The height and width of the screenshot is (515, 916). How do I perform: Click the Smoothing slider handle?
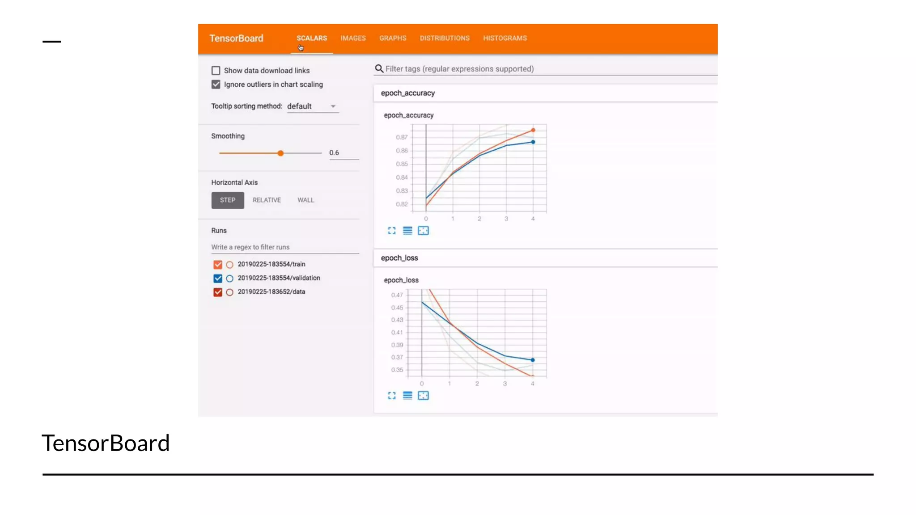coord(280,153)
